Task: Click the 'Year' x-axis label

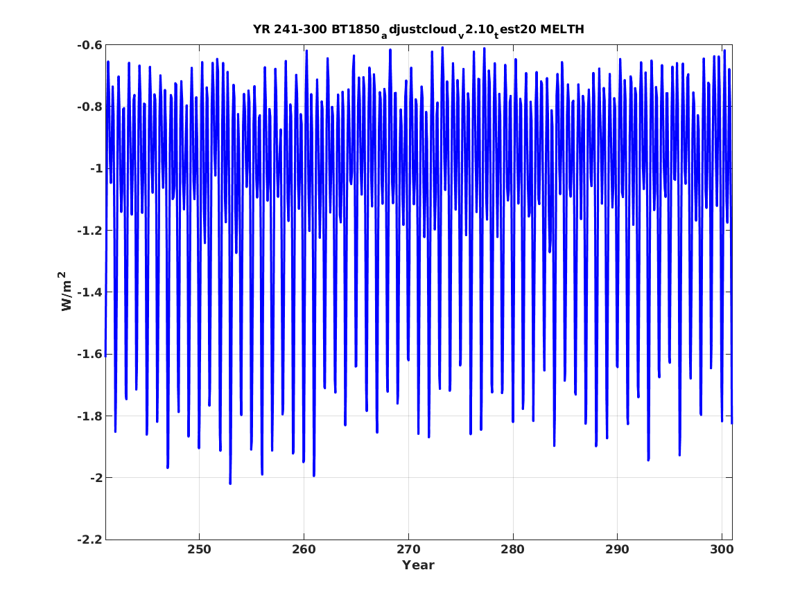Action: (419, 565)
